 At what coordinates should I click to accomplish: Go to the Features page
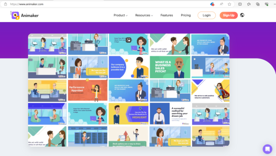(x=167, y=15)
